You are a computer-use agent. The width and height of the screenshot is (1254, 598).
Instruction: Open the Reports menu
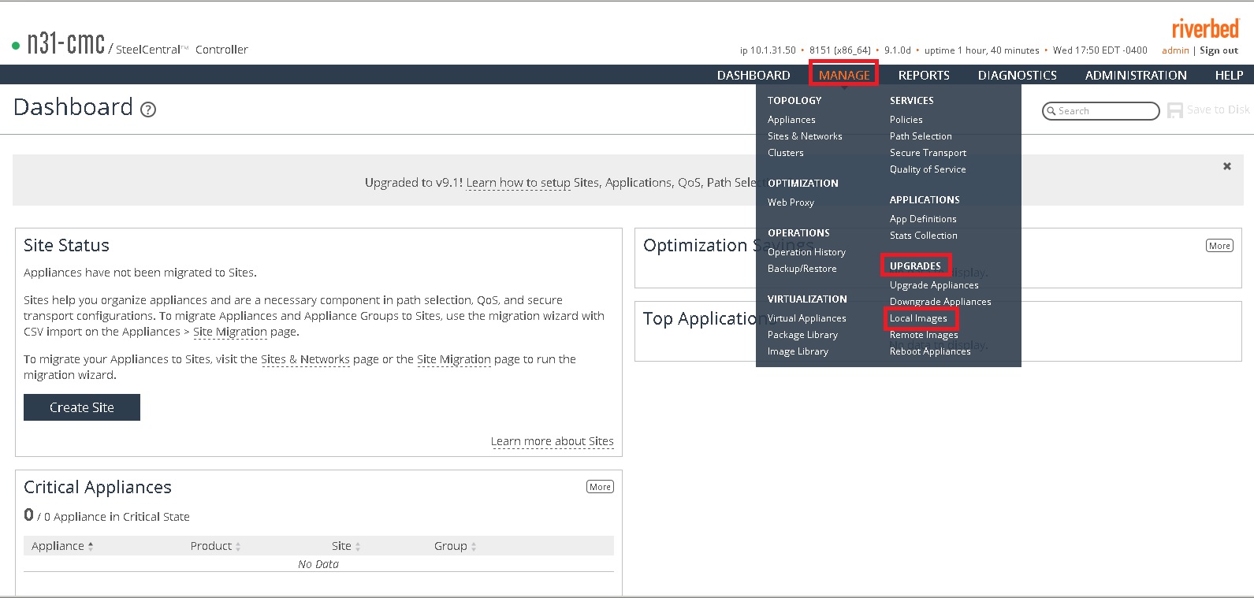tap(923, 75)
